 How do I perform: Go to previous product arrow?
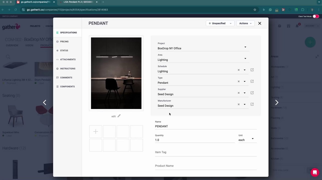(45, 102)
